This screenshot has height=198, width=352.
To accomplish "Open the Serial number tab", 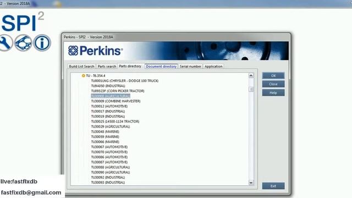I will [x=190, y=67].
